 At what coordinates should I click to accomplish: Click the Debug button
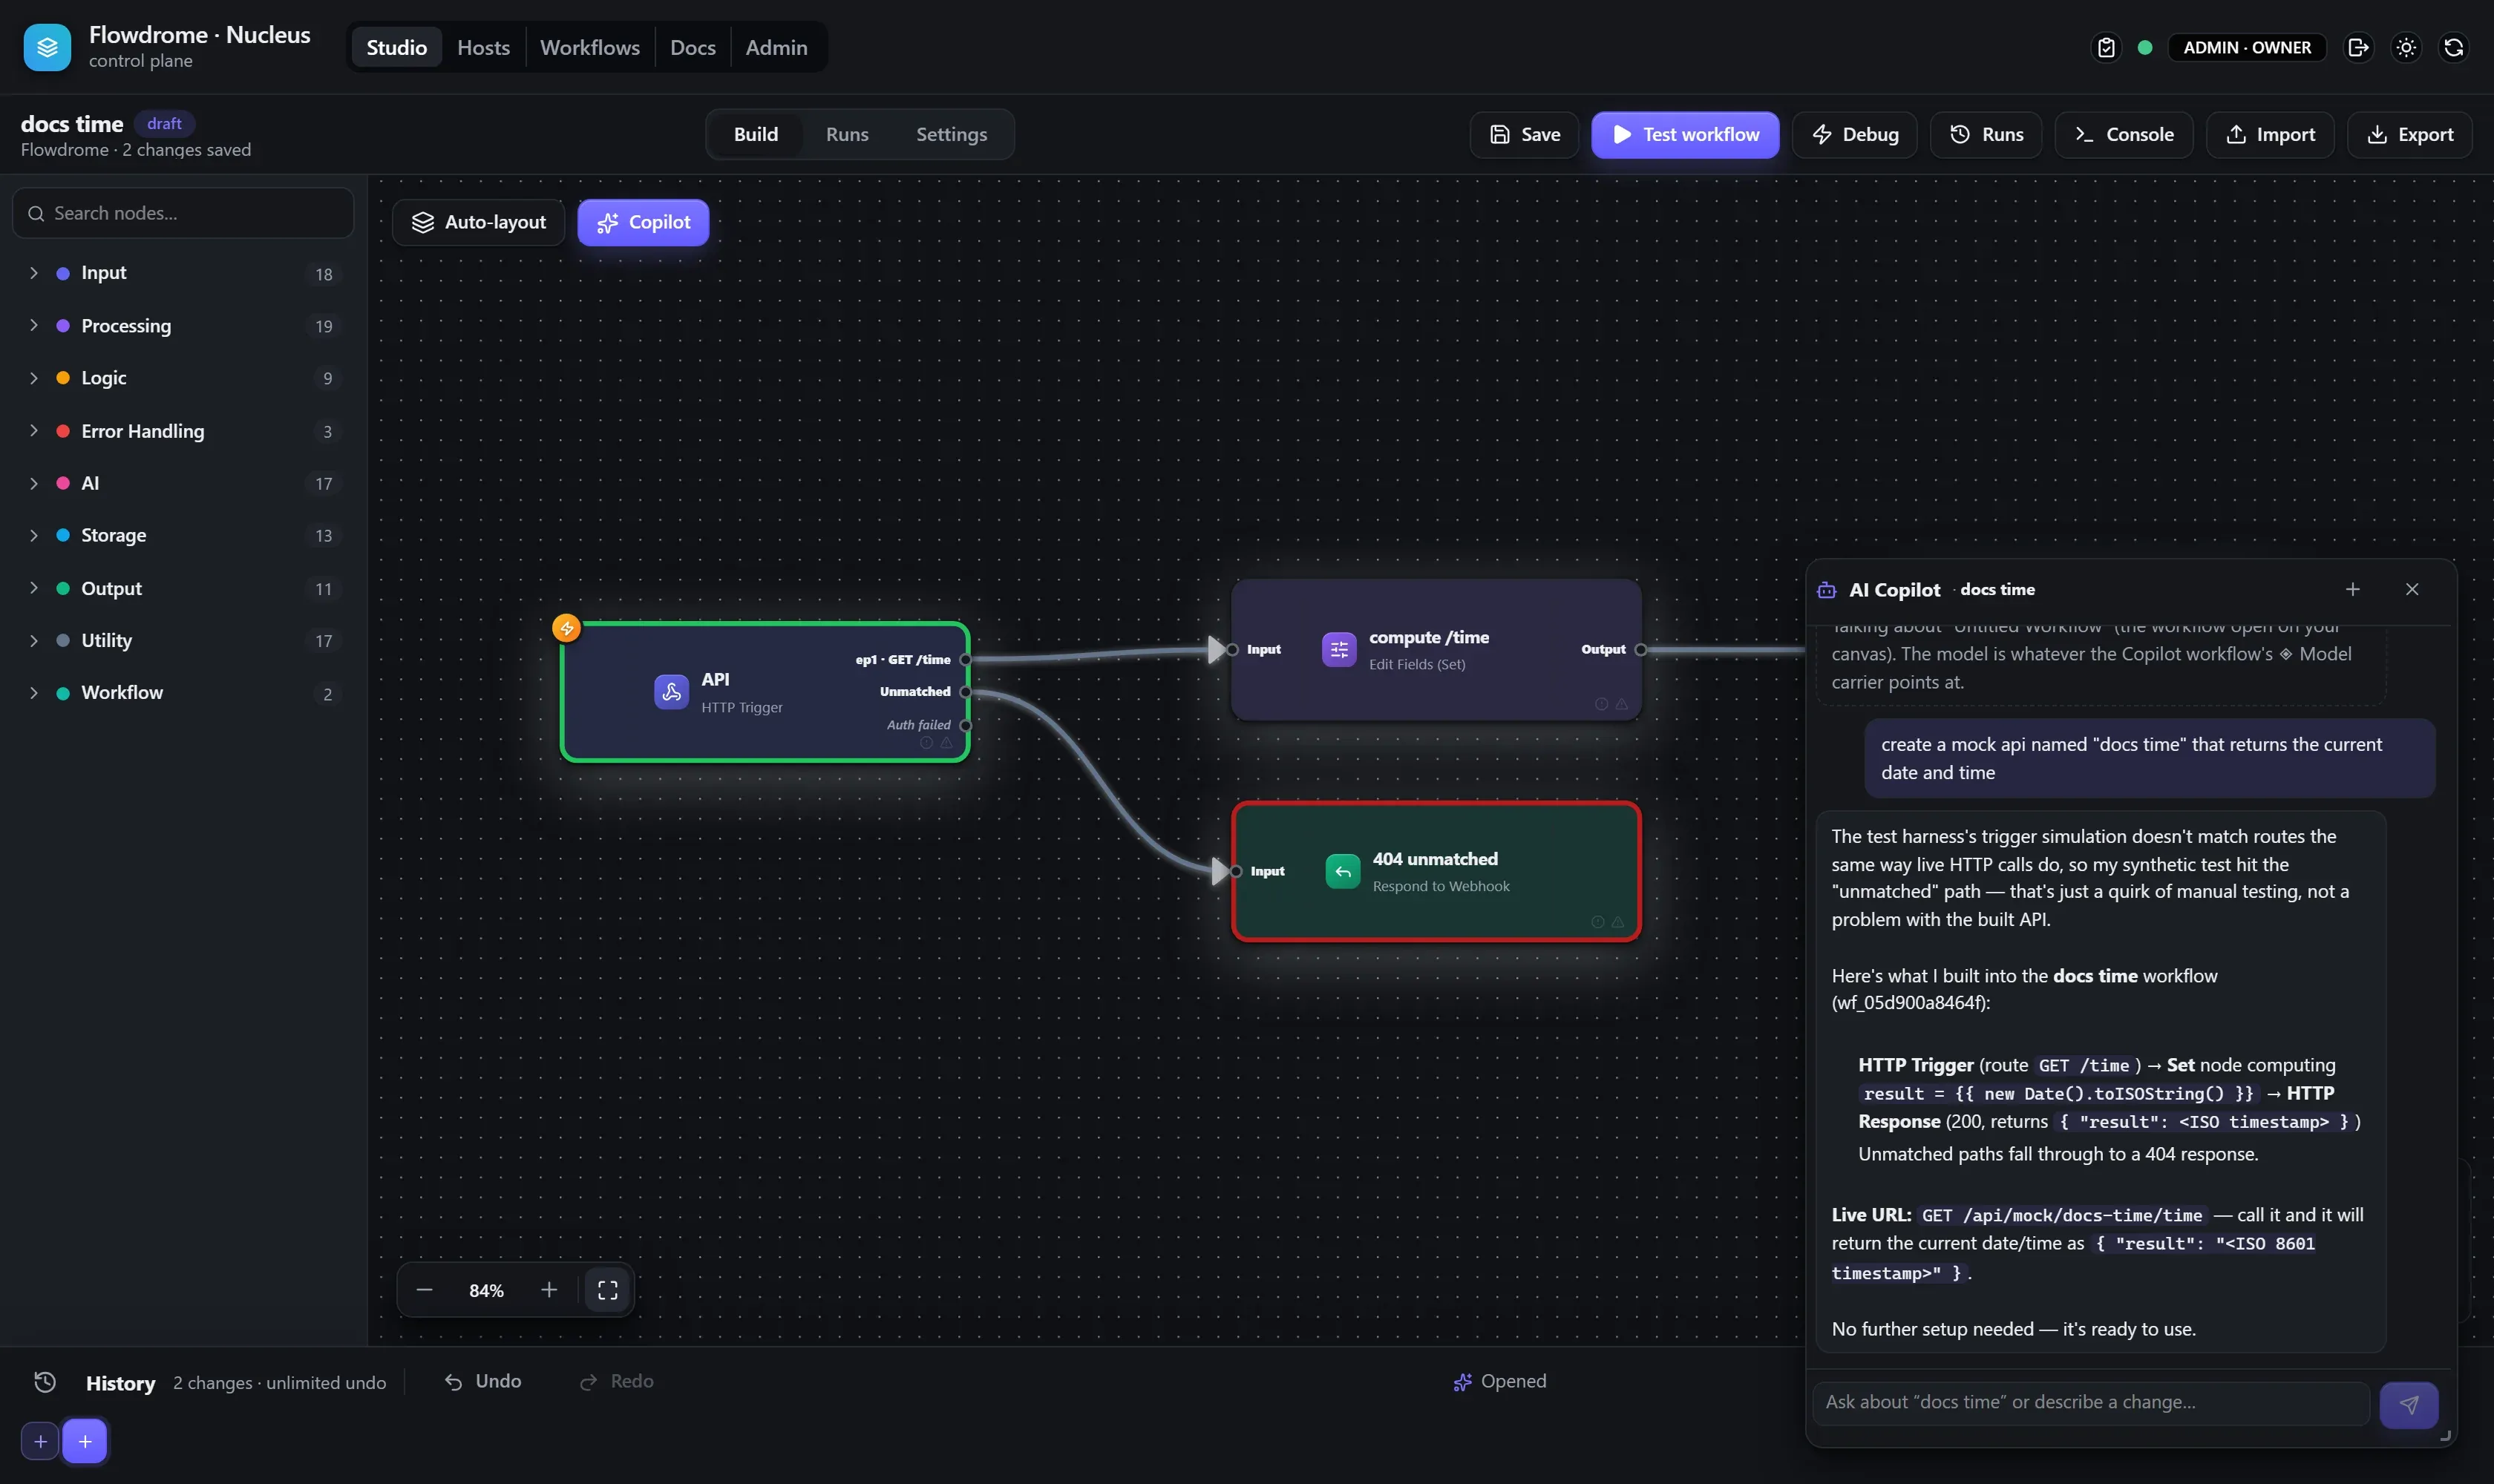click(1853, 134)
